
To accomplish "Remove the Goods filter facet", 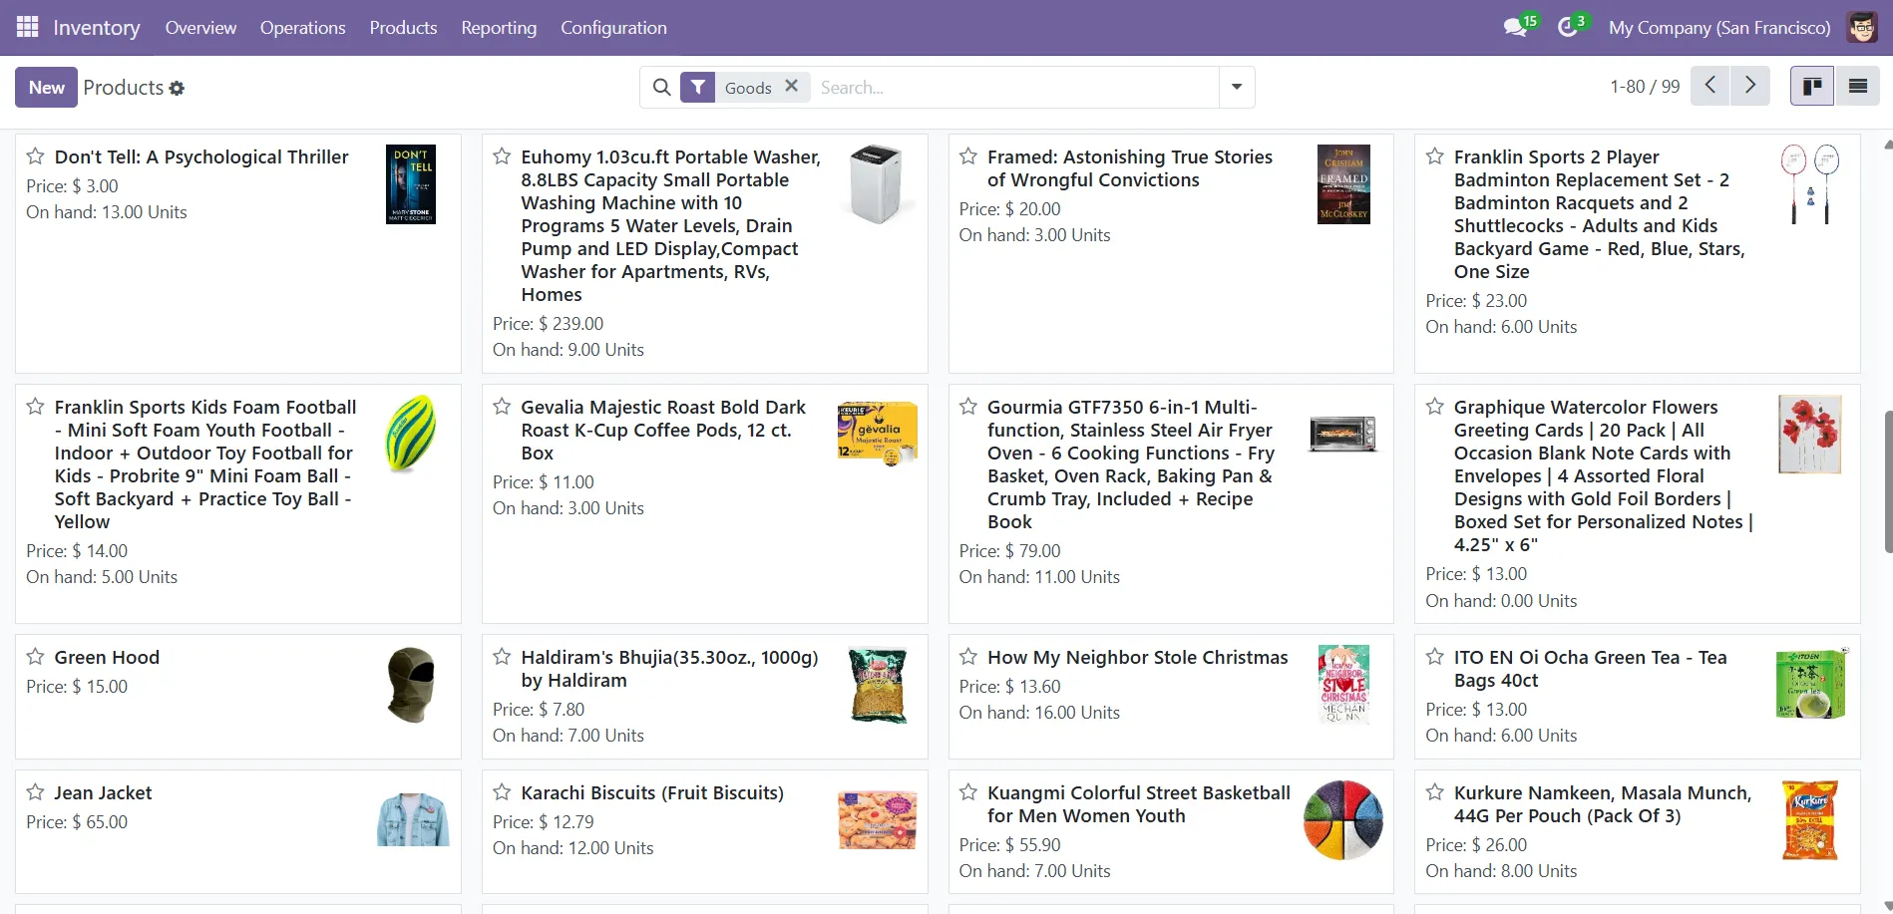I will point(792,87).
